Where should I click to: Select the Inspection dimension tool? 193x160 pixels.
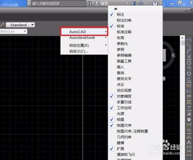189,125
